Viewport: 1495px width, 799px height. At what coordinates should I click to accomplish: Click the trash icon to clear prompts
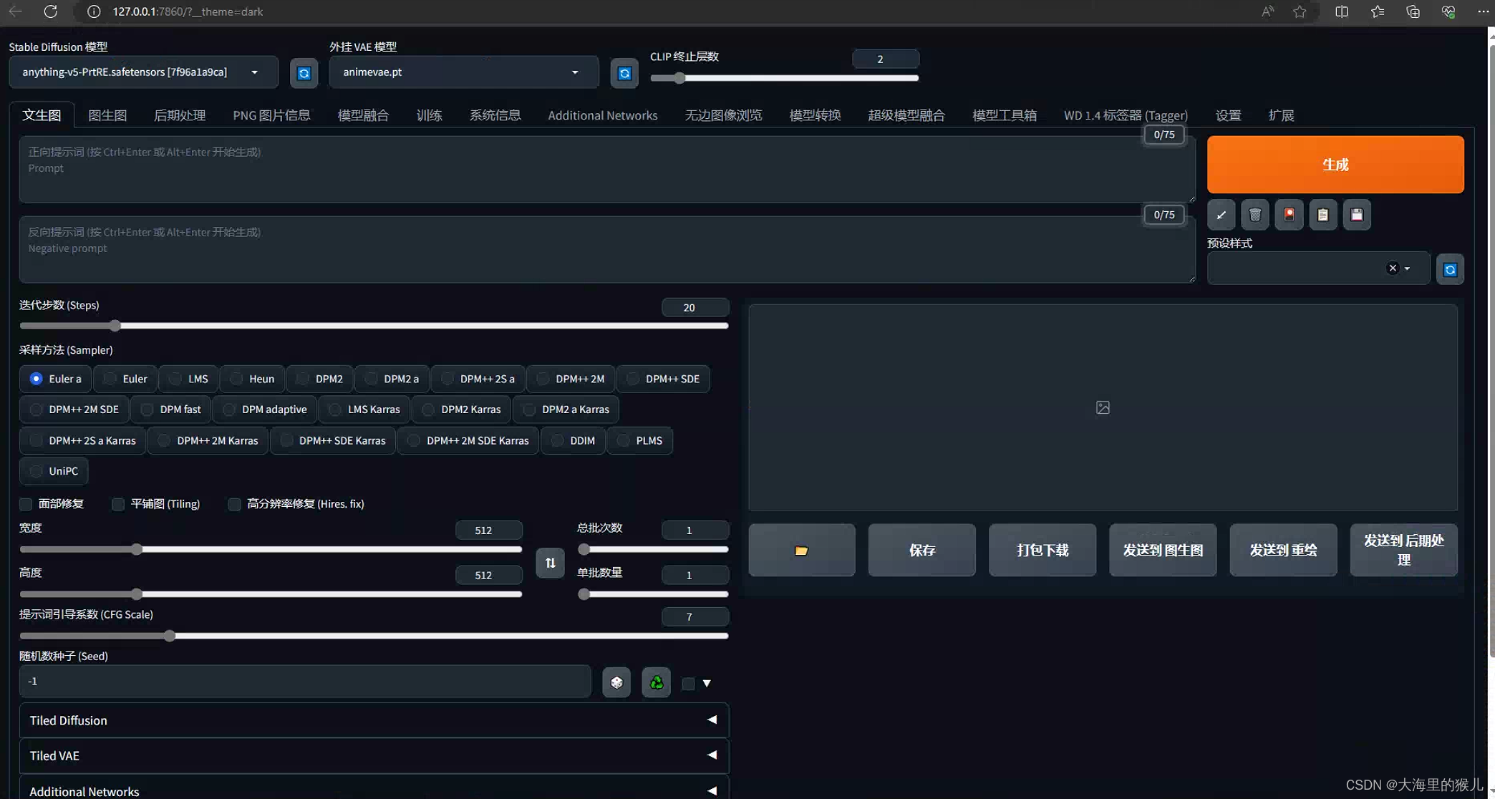[x=1254, y=215]
